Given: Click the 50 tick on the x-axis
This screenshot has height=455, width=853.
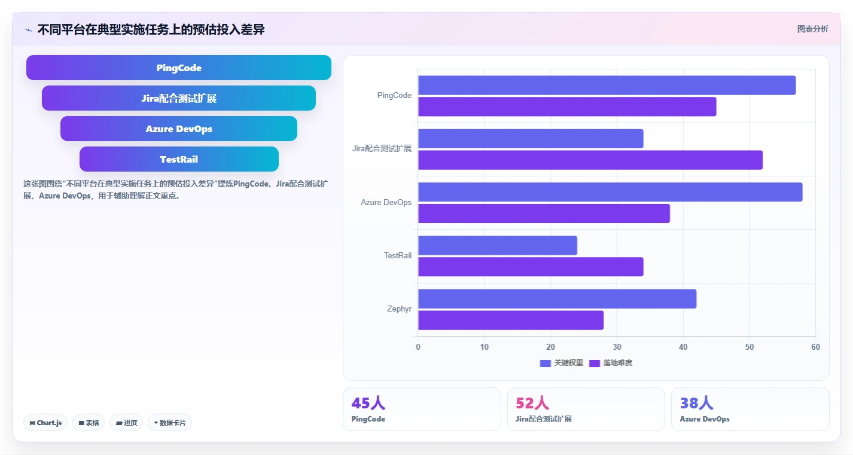Looking at the screenshot, I should point(750,347).
